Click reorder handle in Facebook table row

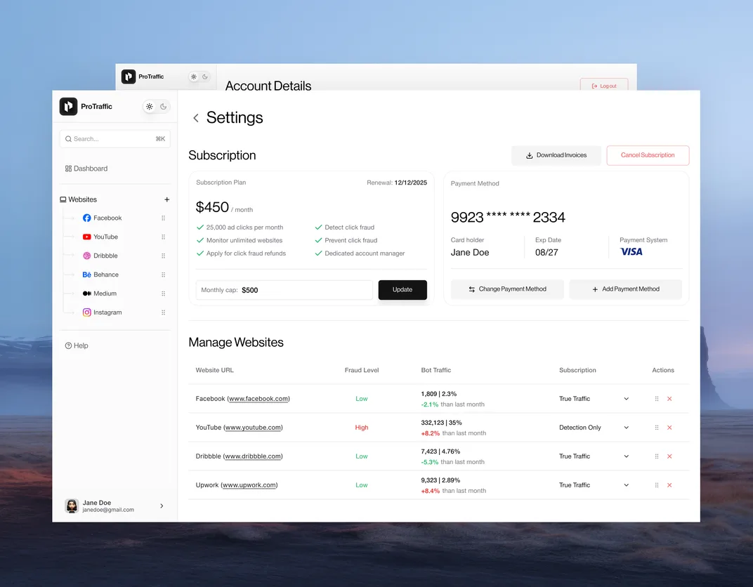pyautogui.click(x=657, y=399)
